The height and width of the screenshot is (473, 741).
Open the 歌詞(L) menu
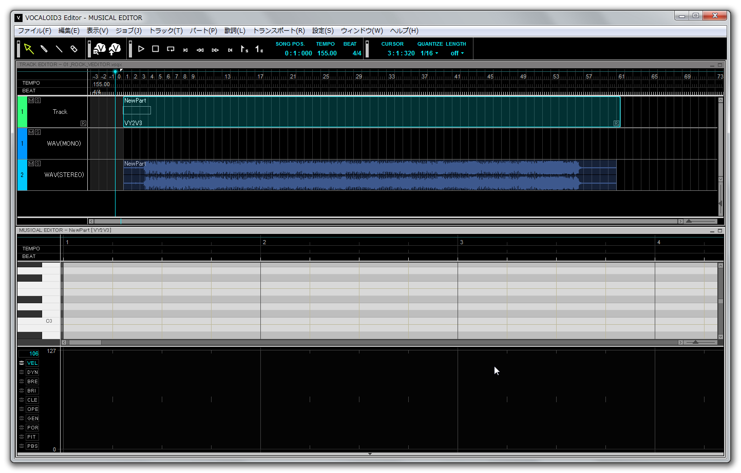point(235,31)
